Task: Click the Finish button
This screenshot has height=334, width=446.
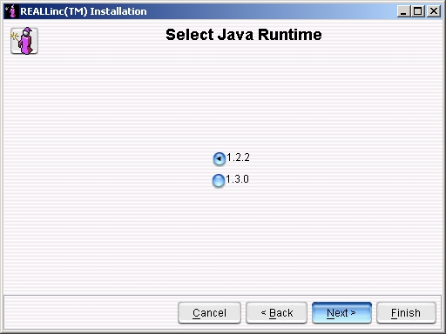Action: (406, 313)
